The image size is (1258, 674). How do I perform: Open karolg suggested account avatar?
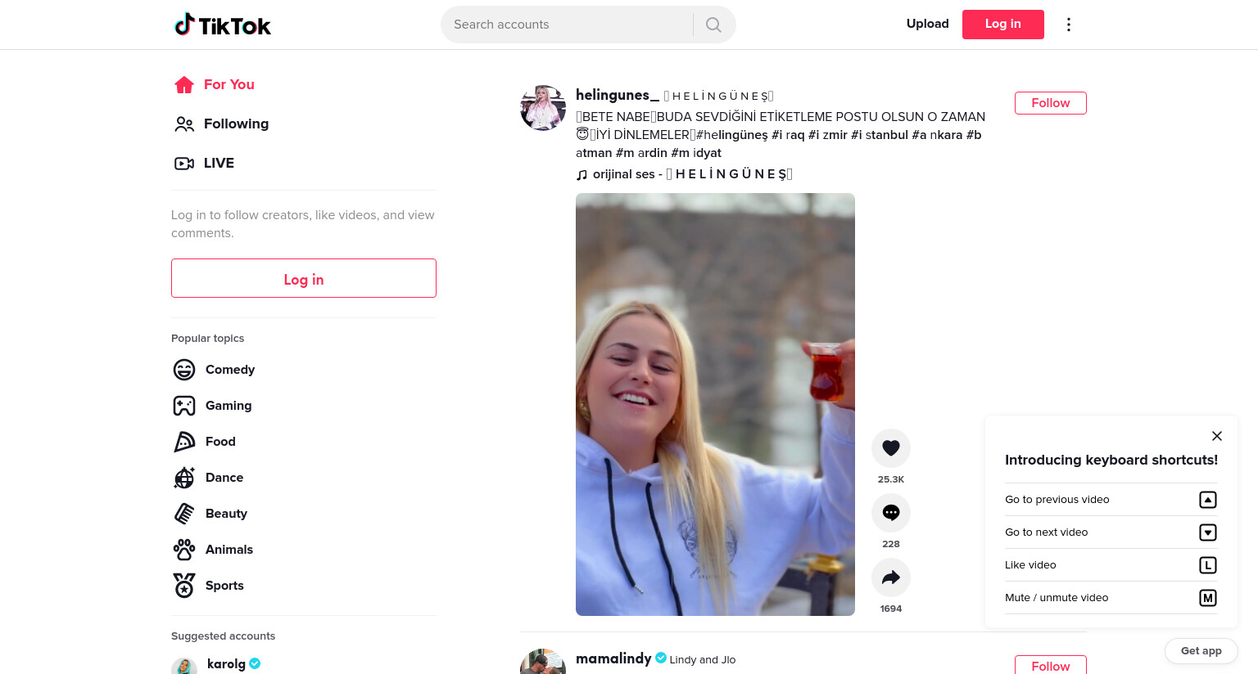(x=184, y=665)
